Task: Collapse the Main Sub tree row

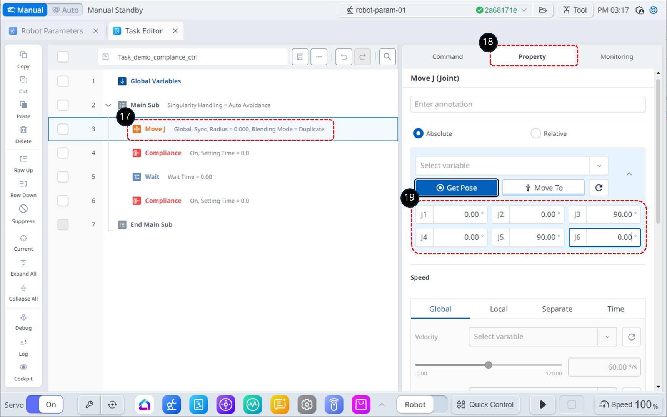Action: (108, 105)
